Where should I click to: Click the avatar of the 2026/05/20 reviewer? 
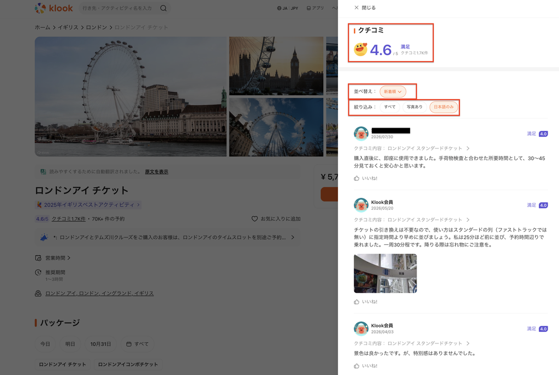tap(361, 205)
